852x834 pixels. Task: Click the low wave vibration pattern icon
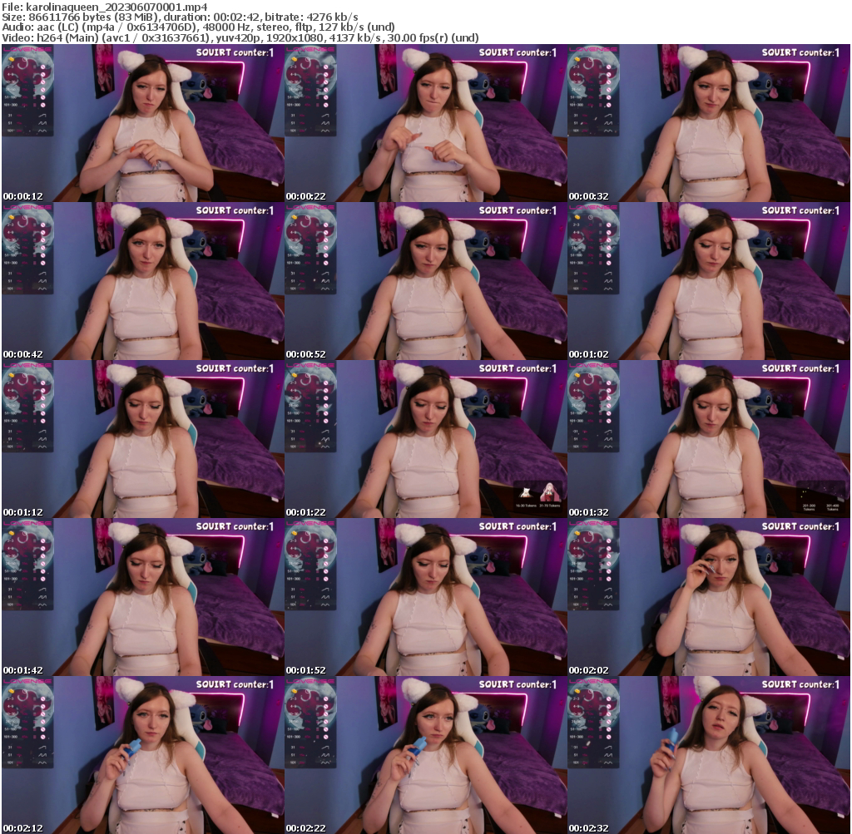pos(42,115)
